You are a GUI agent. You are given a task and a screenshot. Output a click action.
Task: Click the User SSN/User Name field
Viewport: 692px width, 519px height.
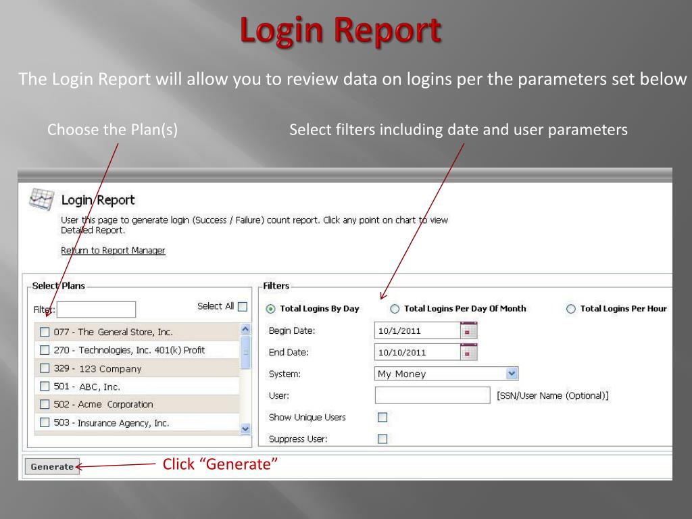click(432, 395)
